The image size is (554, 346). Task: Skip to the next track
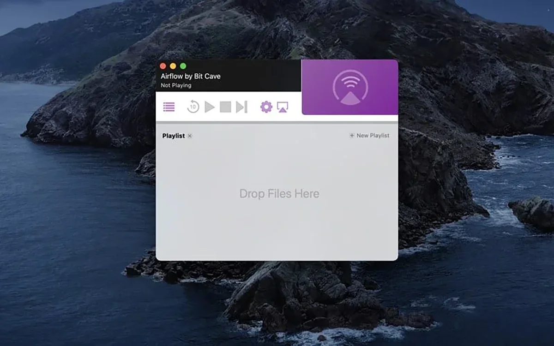(x=241, y=107)
